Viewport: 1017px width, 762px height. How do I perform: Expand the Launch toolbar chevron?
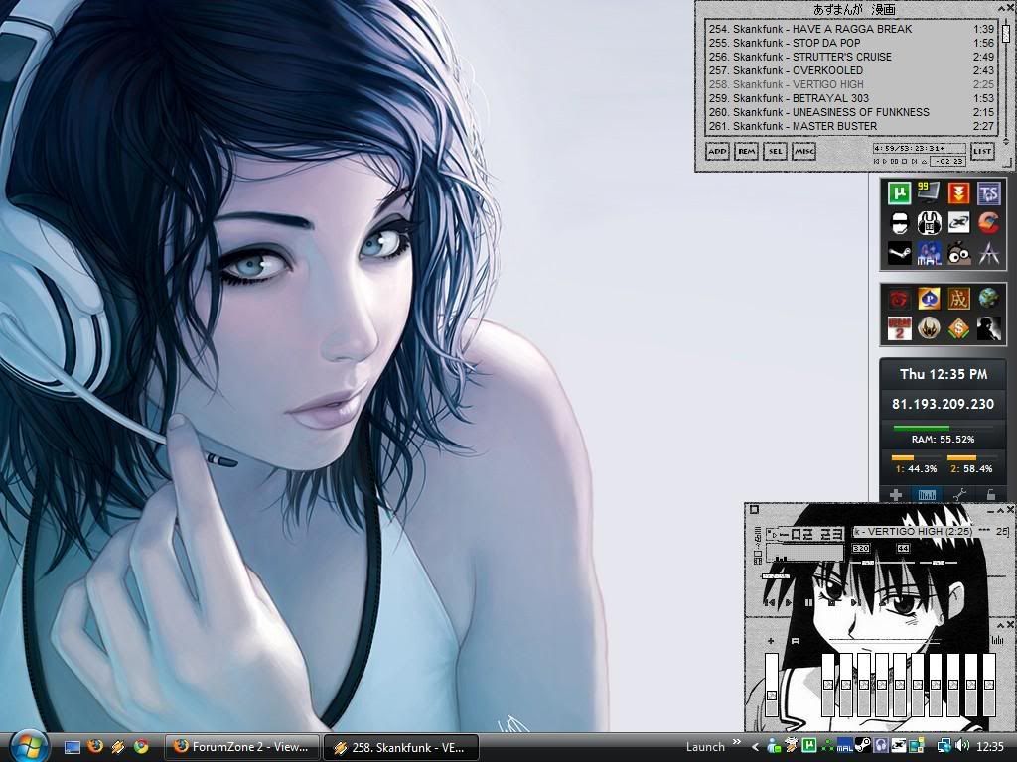click(x=736, y=742)
